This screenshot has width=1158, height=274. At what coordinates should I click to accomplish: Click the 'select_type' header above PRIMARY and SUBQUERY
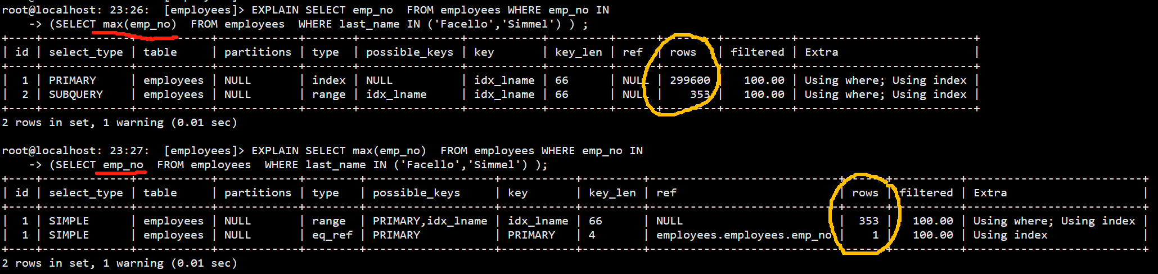click(x=86, y=52)
